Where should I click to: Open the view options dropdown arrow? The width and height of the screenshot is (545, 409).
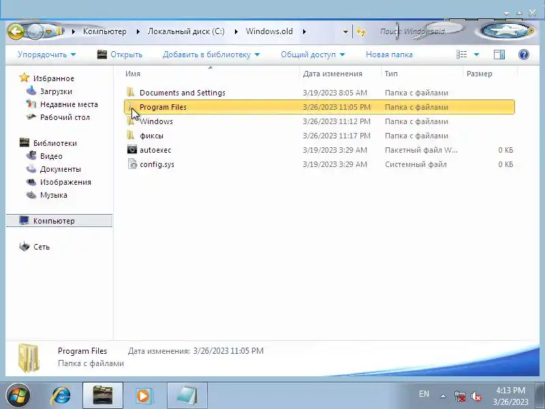476,55
